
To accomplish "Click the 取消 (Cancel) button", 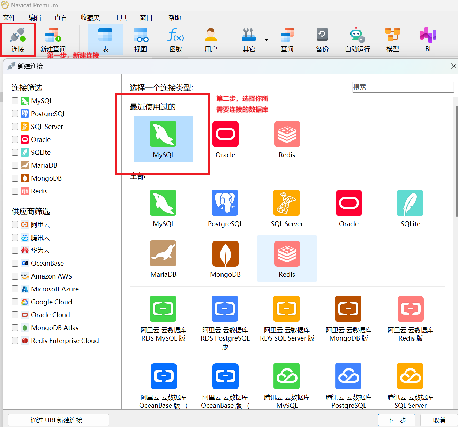I will 439,420.
